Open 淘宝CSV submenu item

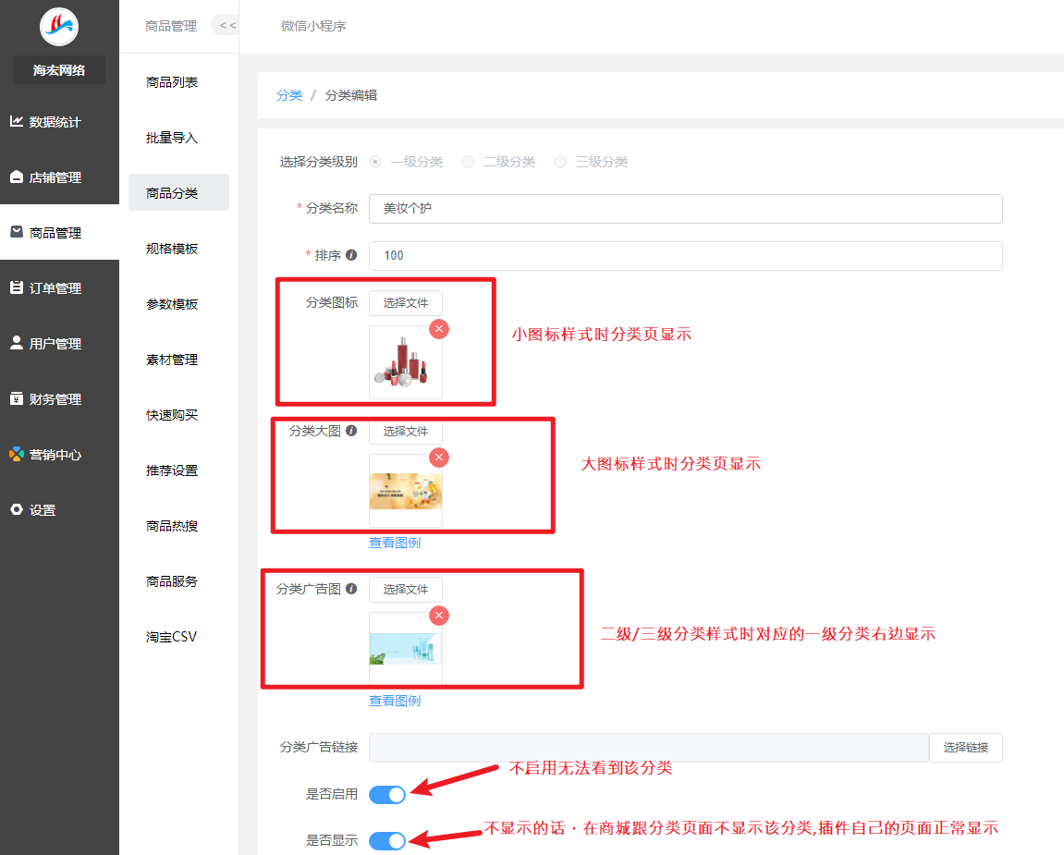coord(172,637)
